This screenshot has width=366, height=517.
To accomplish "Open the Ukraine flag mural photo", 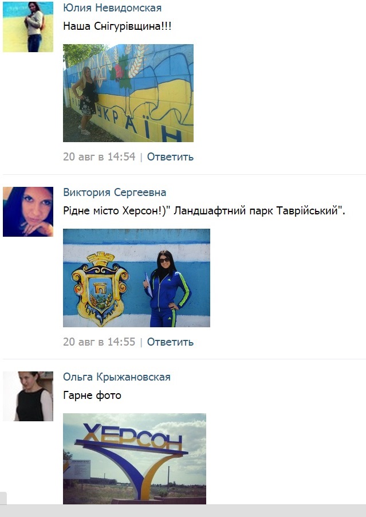I will coord(128,93).
